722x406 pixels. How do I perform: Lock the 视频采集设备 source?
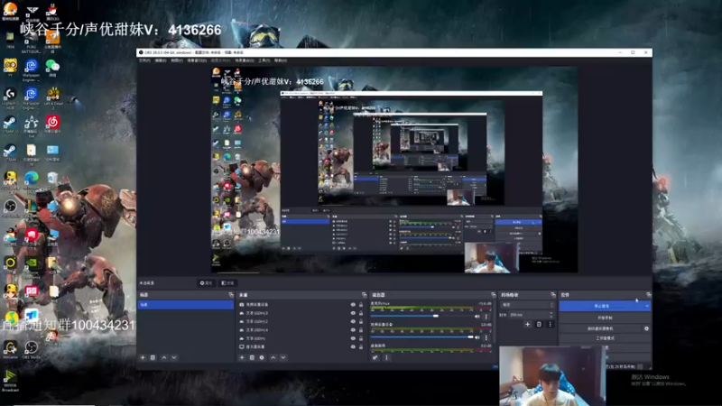tap(361, 305)
